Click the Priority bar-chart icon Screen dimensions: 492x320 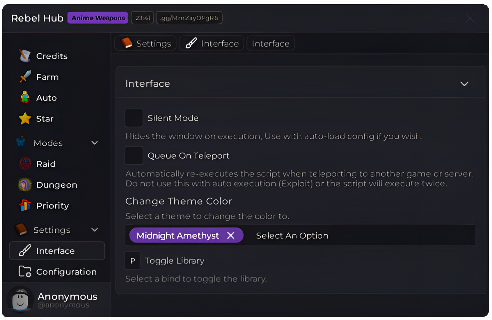coord(24,205)
